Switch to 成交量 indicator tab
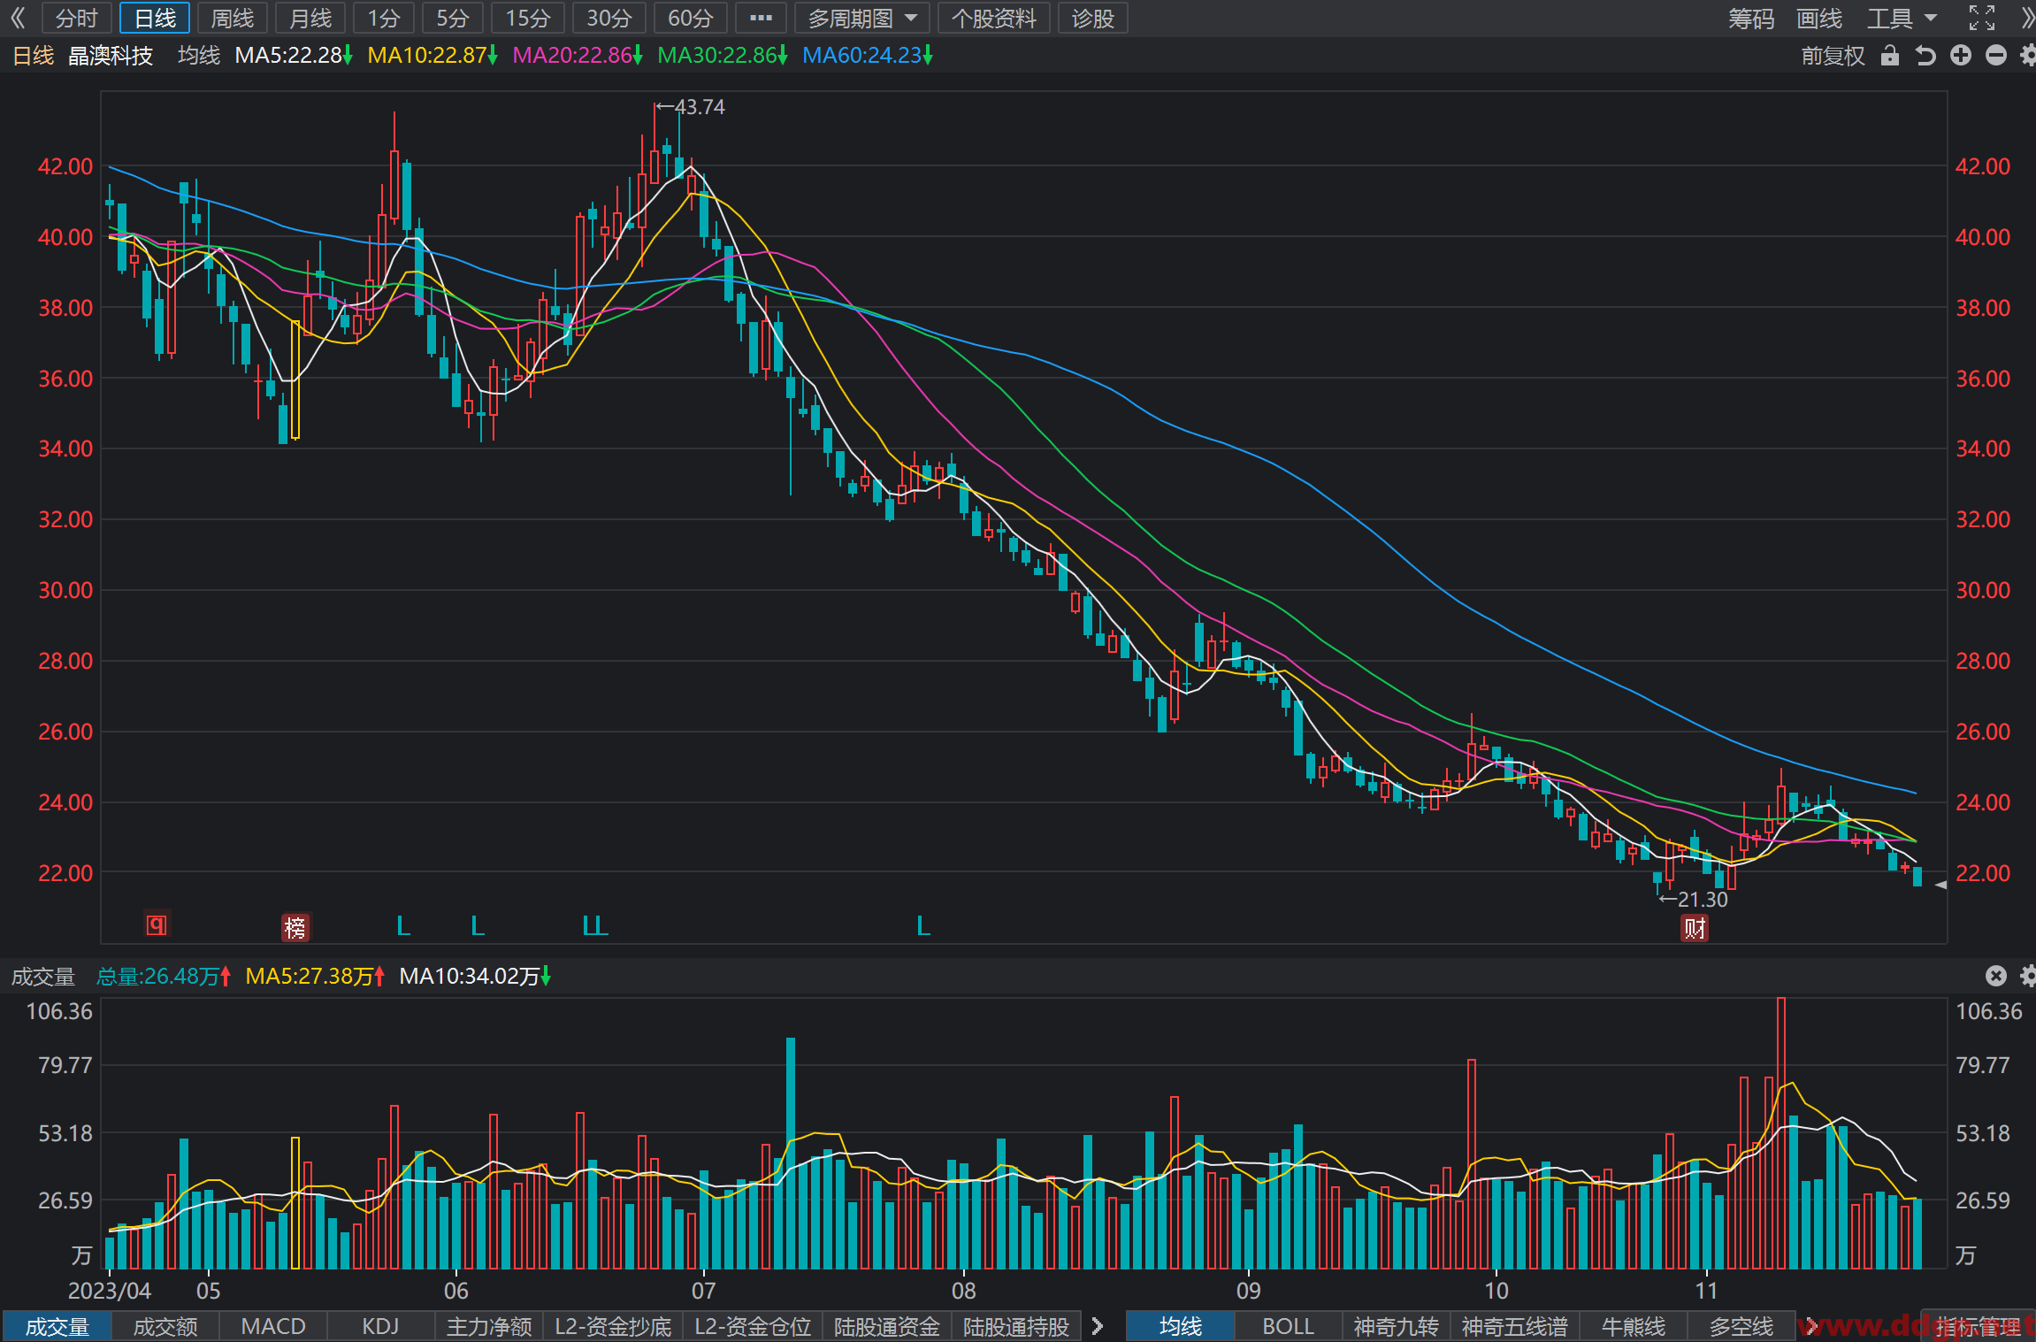The width and height of the screenshot is (2036, 1342). (57, 1326)
